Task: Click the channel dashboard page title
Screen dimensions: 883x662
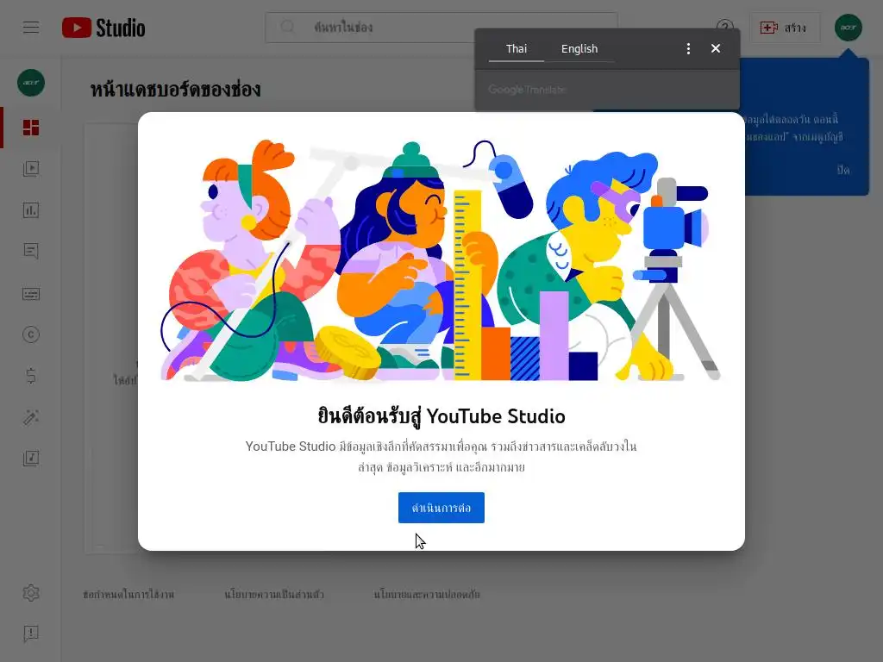Action: (x=175, y=89)
